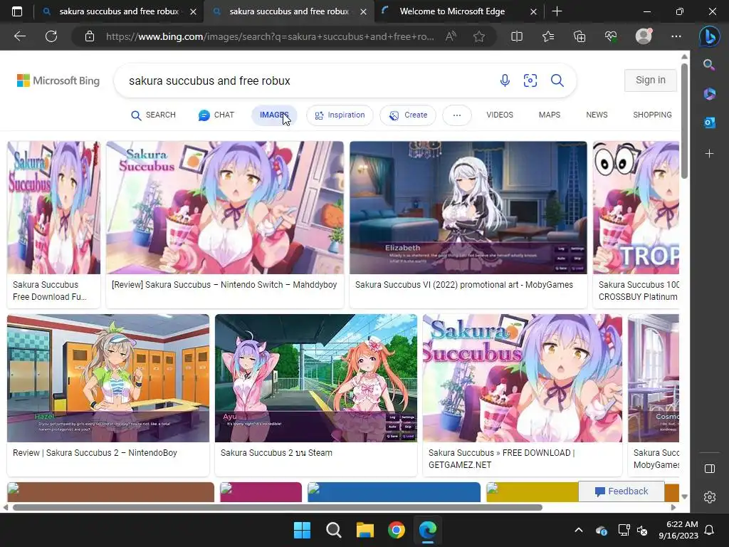729x547 pixels.
Task: Open the Inspiration pill button
Action: coord(340,115)
